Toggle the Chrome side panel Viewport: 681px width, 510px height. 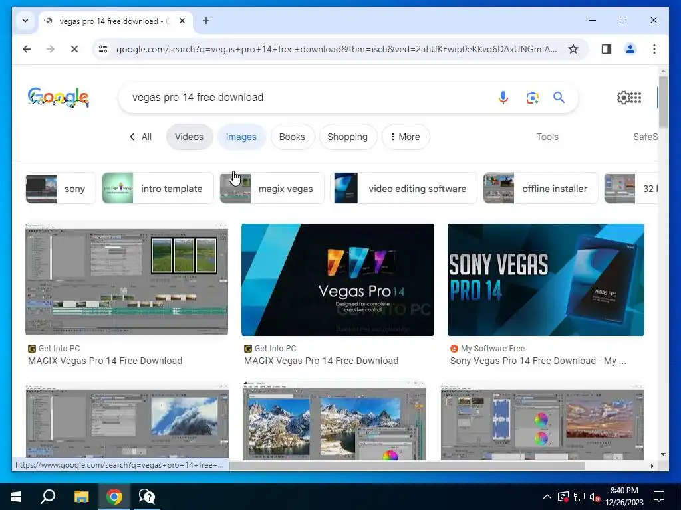pos(607,49)
